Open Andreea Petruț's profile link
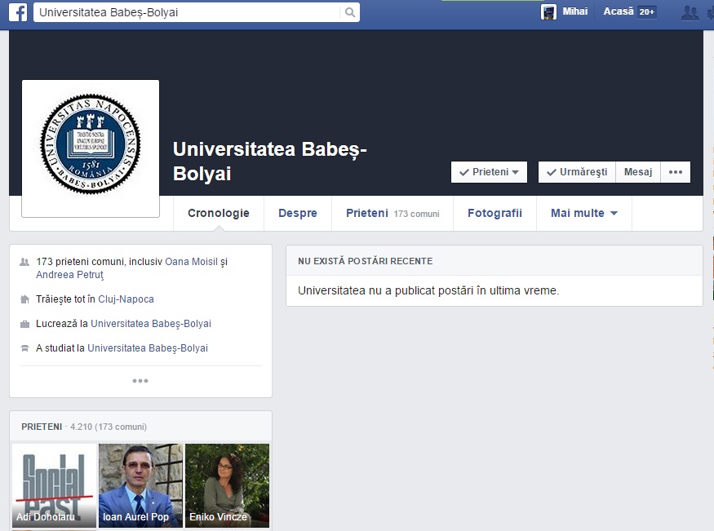The width and height of the screenshot is (714, 531). [x=69, y=275]
